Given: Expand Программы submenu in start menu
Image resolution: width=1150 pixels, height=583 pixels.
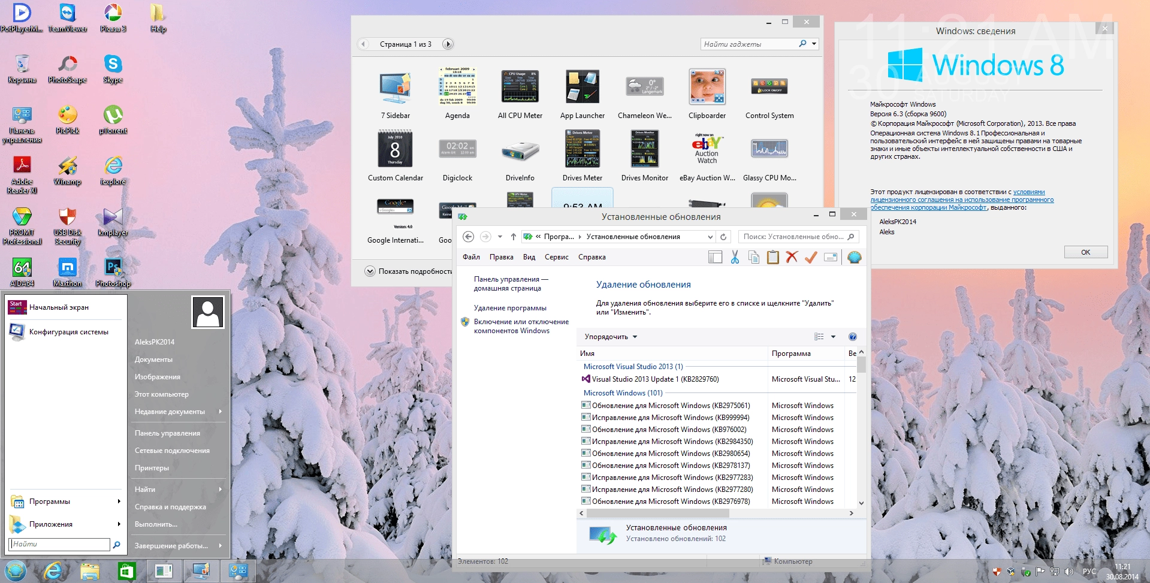Looking at the screenshot, I should [x=65, y=502].
